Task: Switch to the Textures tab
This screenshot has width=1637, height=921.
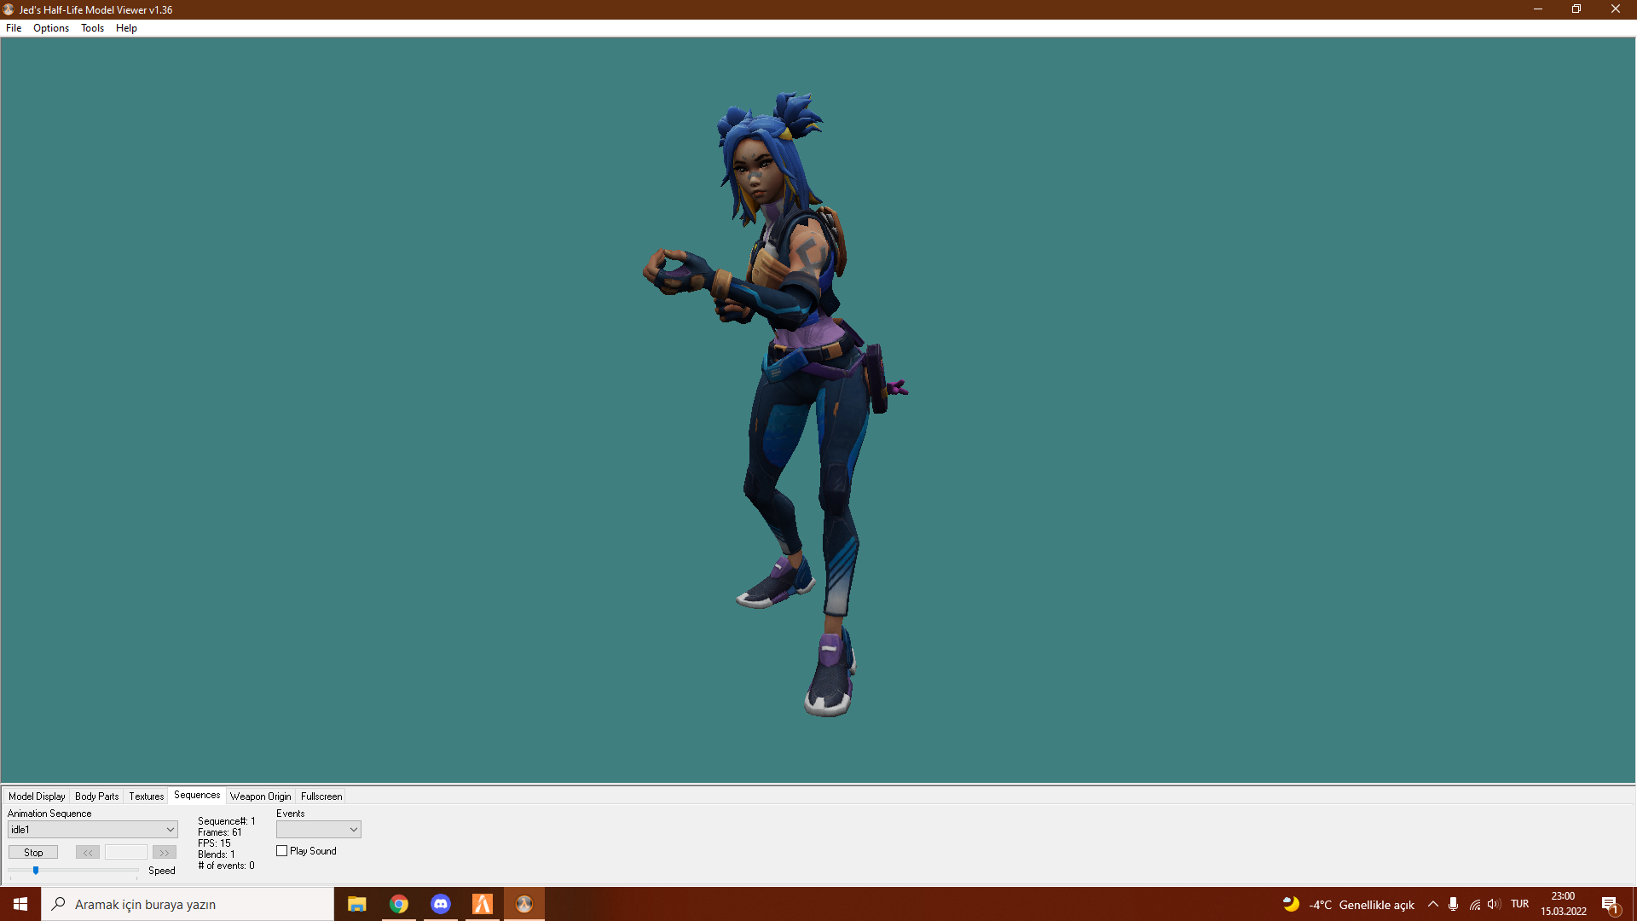Action: pos(147,796)
